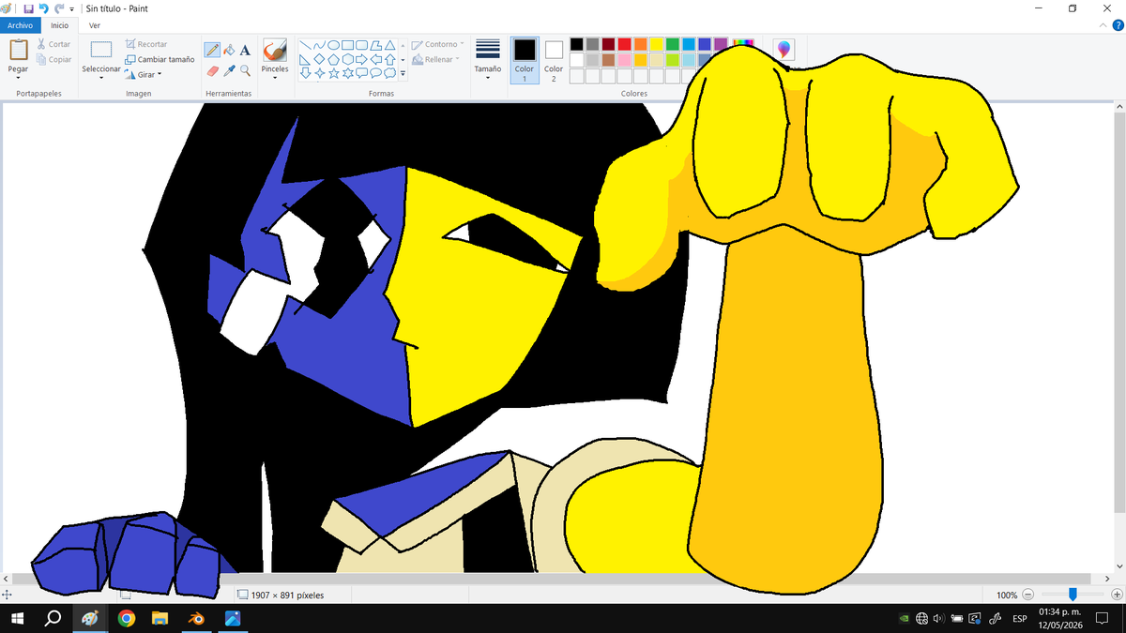
Task: Click the zoom out minus button
Action: click(1028, 595)
